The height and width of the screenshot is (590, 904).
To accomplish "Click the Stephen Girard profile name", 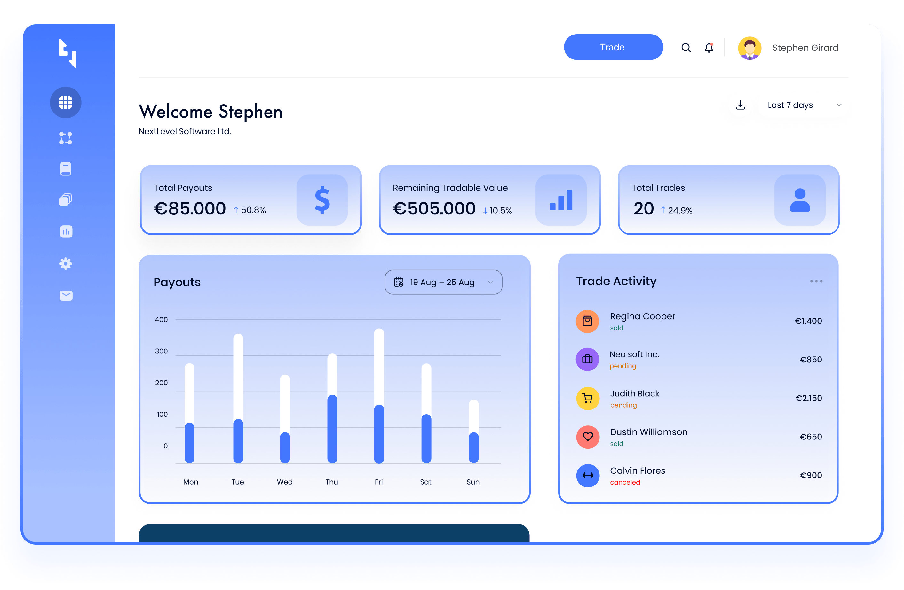I will click(805, 48).
